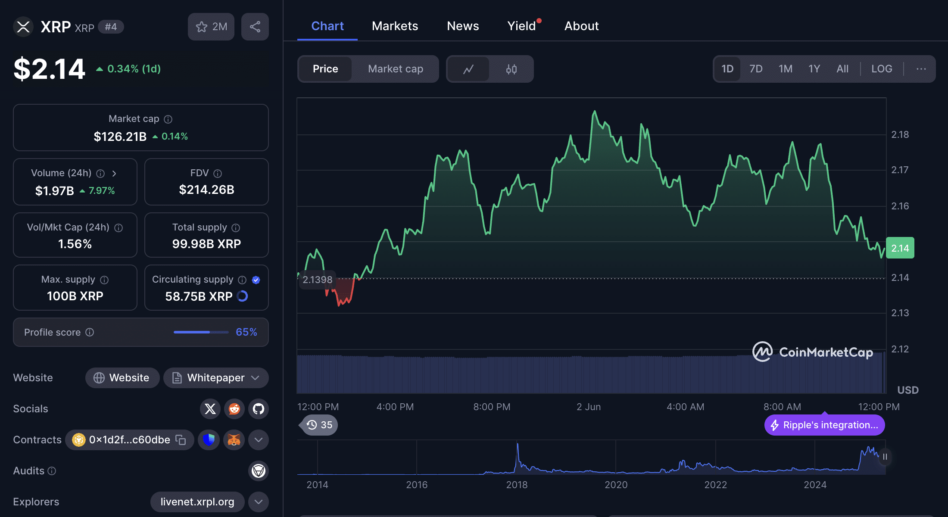The height and width of the screenshot is (517, 948).
Task: Open the Reddit social link
Action: click(234, 408)
